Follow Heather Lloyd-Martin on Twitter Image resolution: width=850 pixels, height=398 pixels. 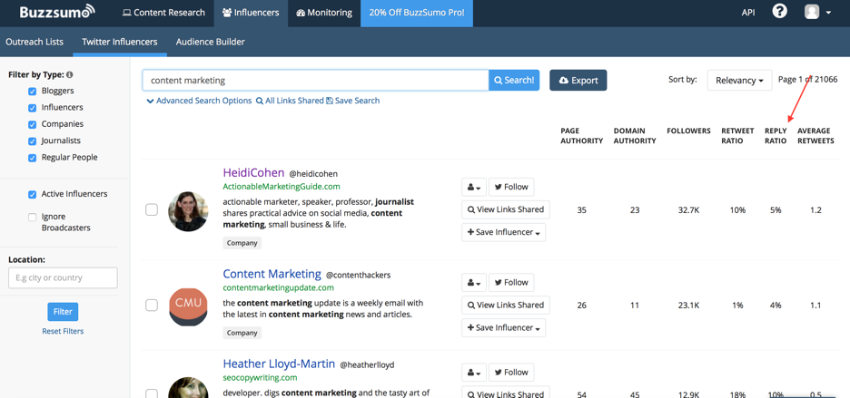click(x=511, y=373)
